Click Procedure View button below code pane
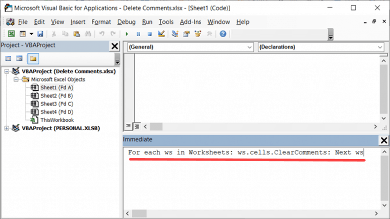 128,127
